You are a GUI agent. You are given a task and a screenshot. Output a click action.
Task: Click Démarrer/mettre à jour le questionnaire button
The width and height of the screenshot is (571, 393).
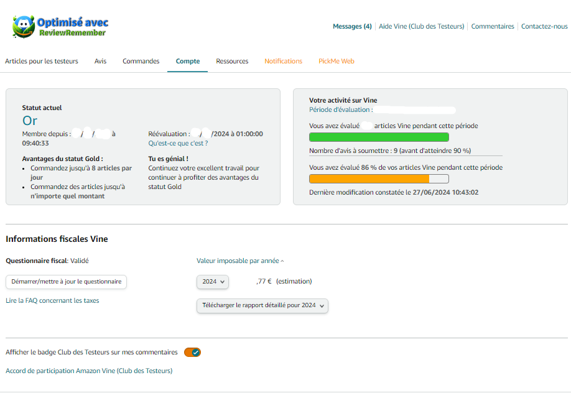(67, 282)
